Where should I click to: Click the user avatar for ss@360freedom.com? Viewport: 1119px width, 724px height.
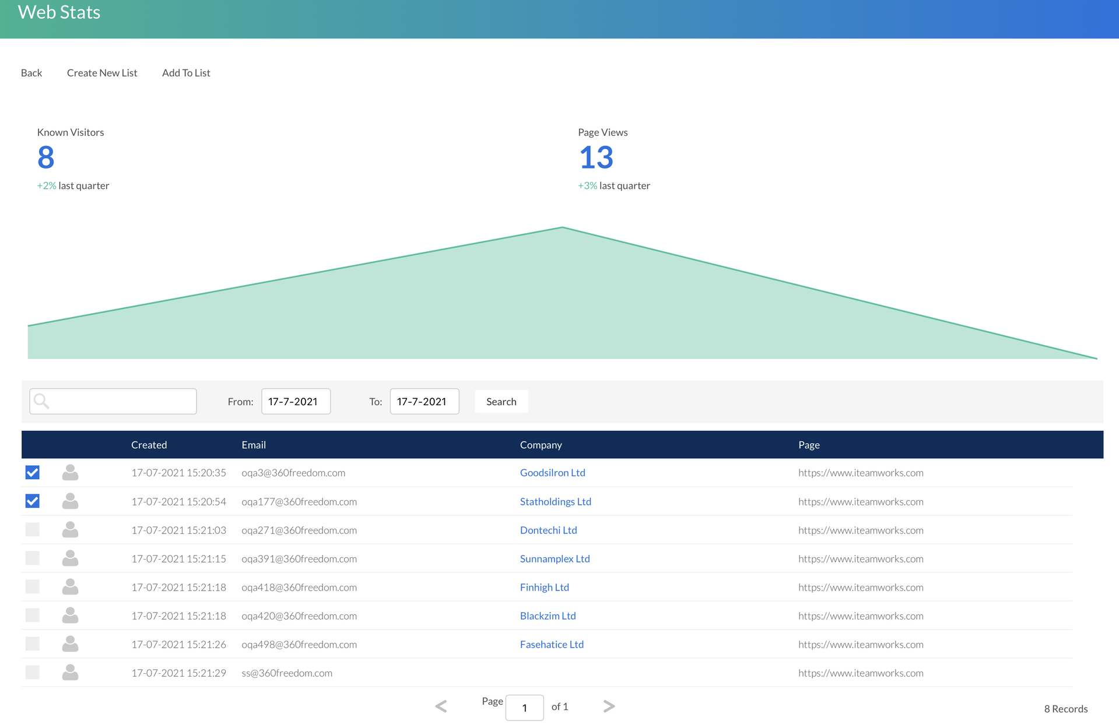coord(70,672)
